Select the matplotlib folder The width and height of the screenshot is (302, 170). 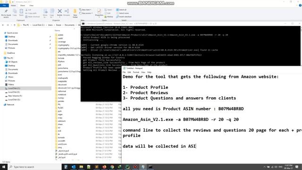coord(62,81)
